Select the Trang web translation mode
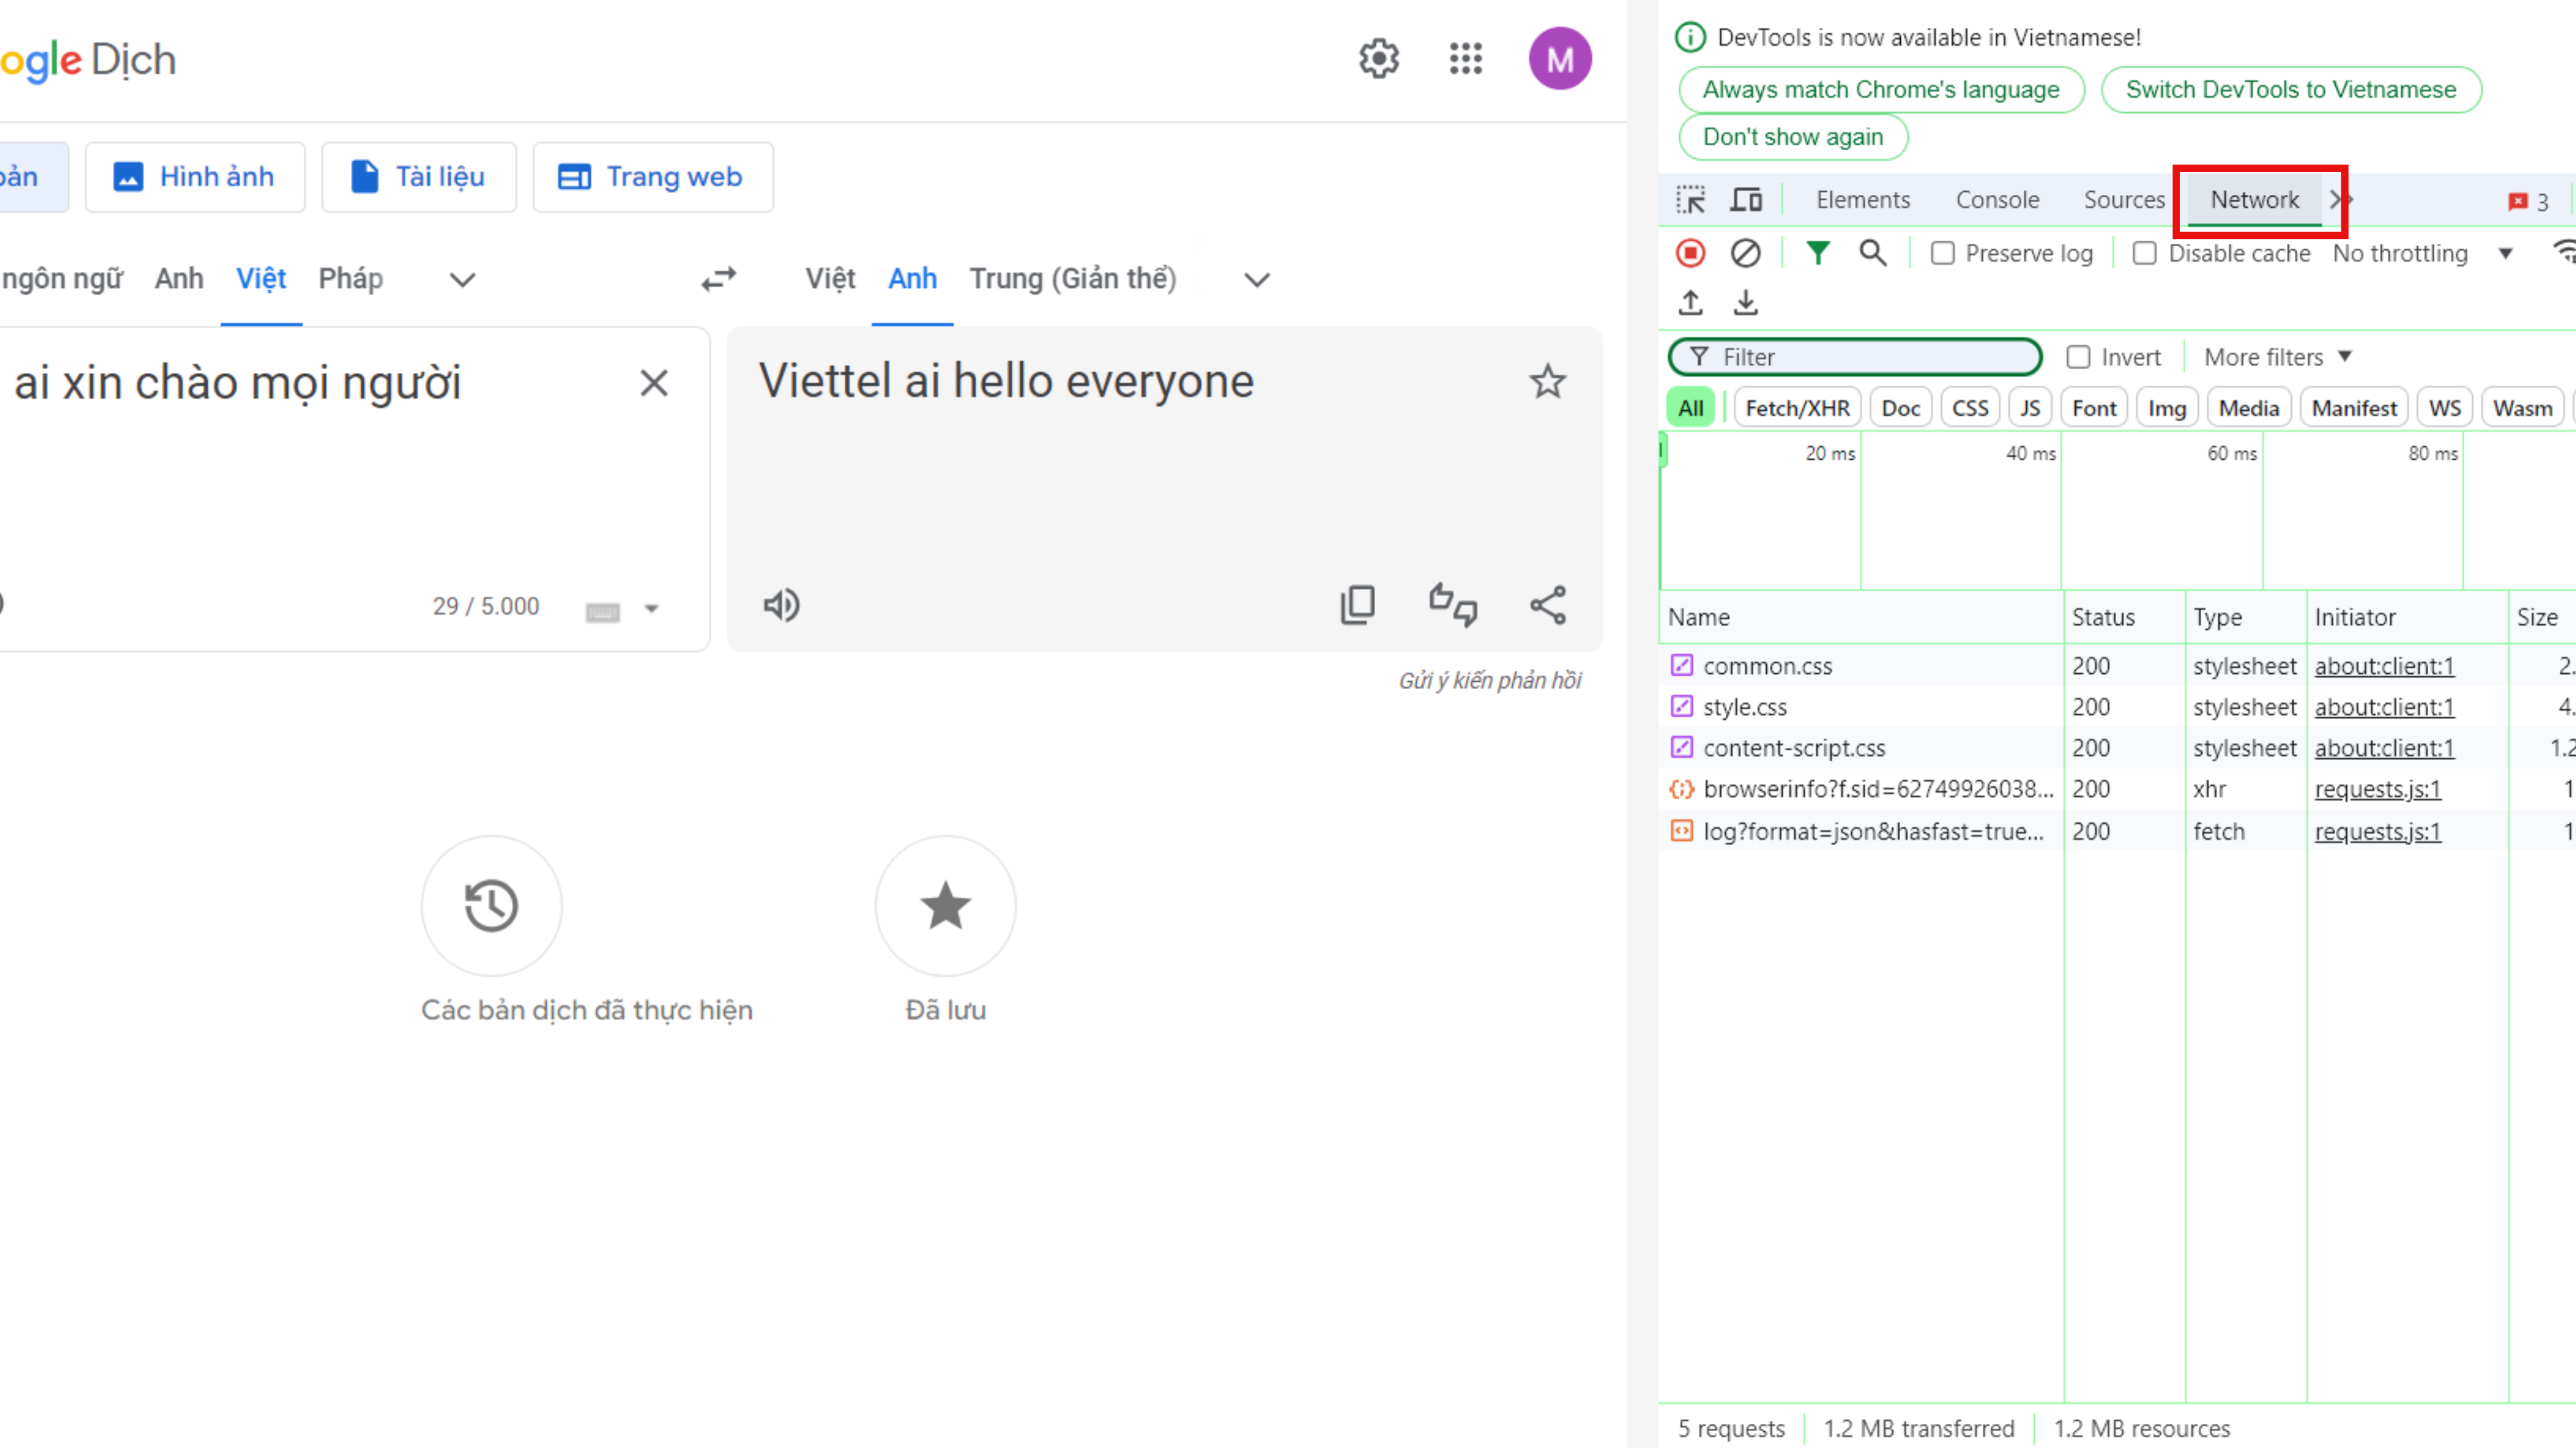The width and height of the screenshot is (2576, 1448). pyautogui.click(x=653, y=177)
